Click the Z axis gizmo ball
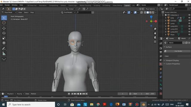This screenshot has width=191, height=107. [x=151, y=17]
